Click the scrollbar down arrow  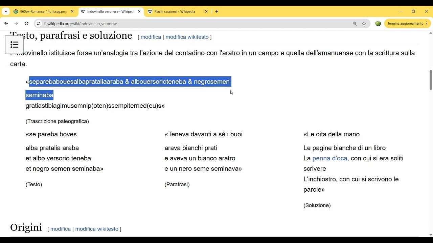tap(431, 235)
